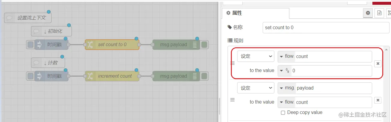Select the 设置流上下文 comment node
Image resolution: width=391 pixels, height=122 pixels.
(28, 18)
